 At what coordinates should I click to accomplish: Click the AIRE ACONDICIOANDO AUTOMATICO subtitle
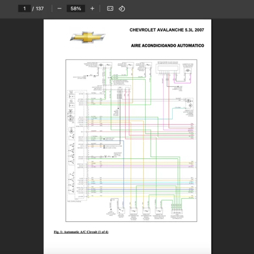coord(168,45)
